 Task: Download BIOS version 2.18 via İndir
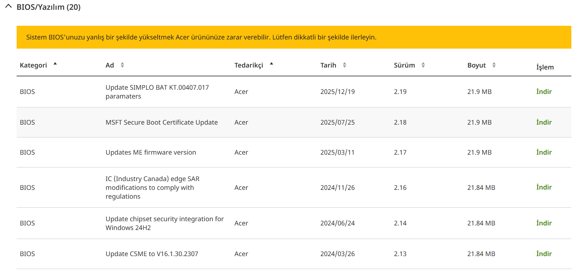544,122
